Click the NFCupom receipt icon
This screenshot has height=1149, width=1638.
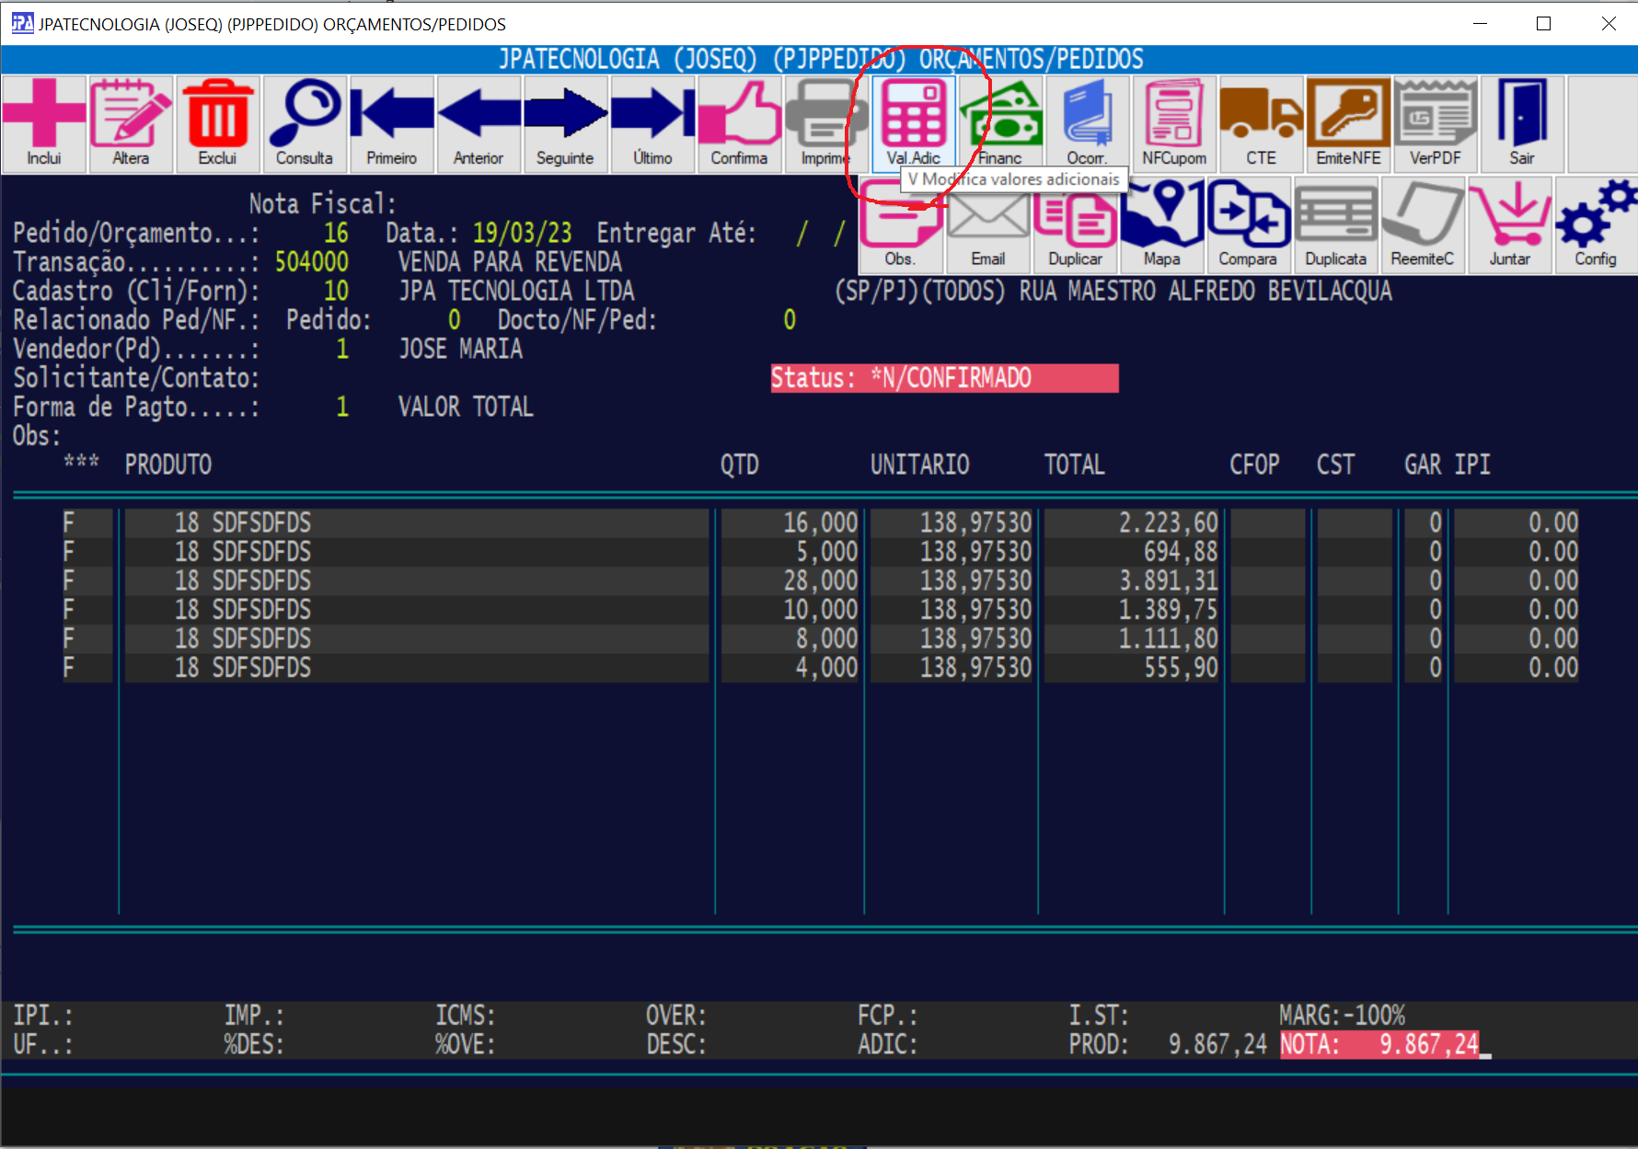pos(1174,124)
